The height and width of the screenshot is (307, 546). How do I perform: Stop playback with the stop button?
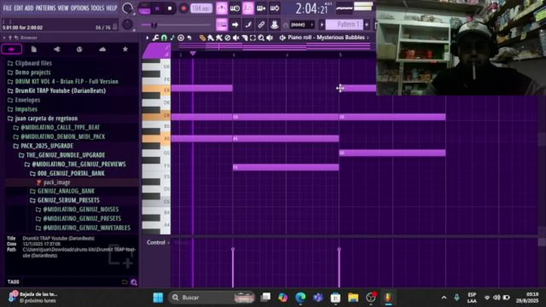point(170,8)
